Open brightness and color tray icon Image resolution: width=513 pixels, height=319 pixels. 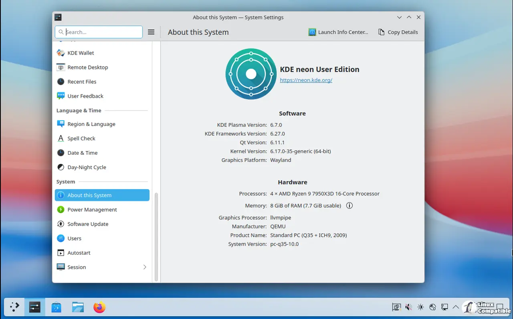[420, 307]
